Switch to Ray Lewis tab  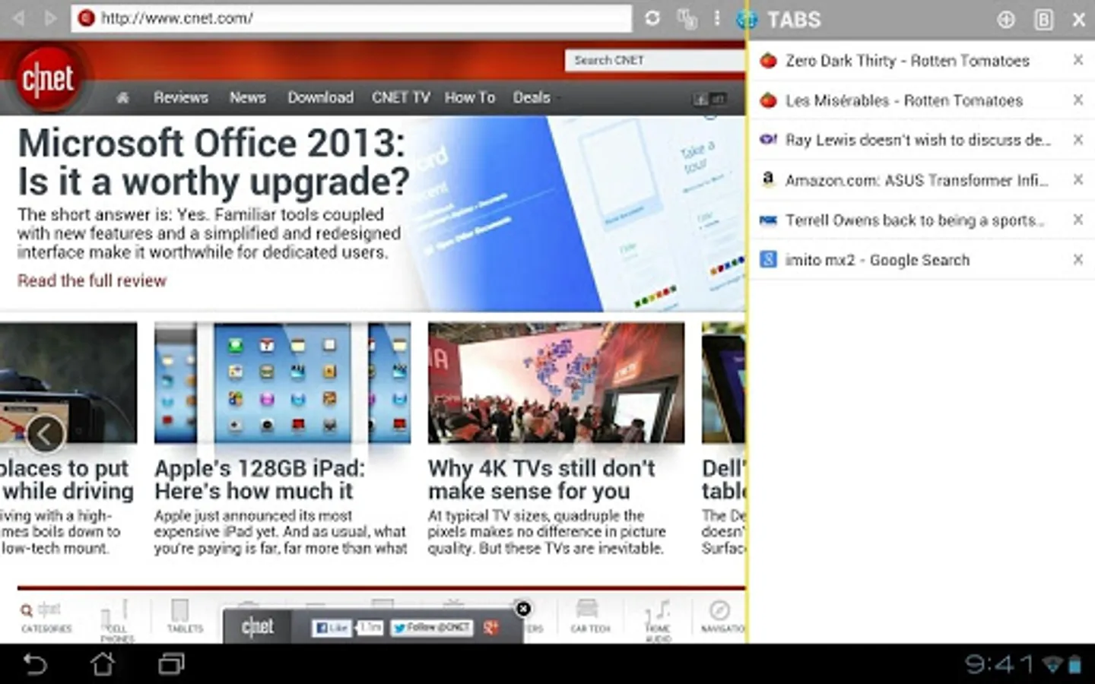[x=918, y=140]
